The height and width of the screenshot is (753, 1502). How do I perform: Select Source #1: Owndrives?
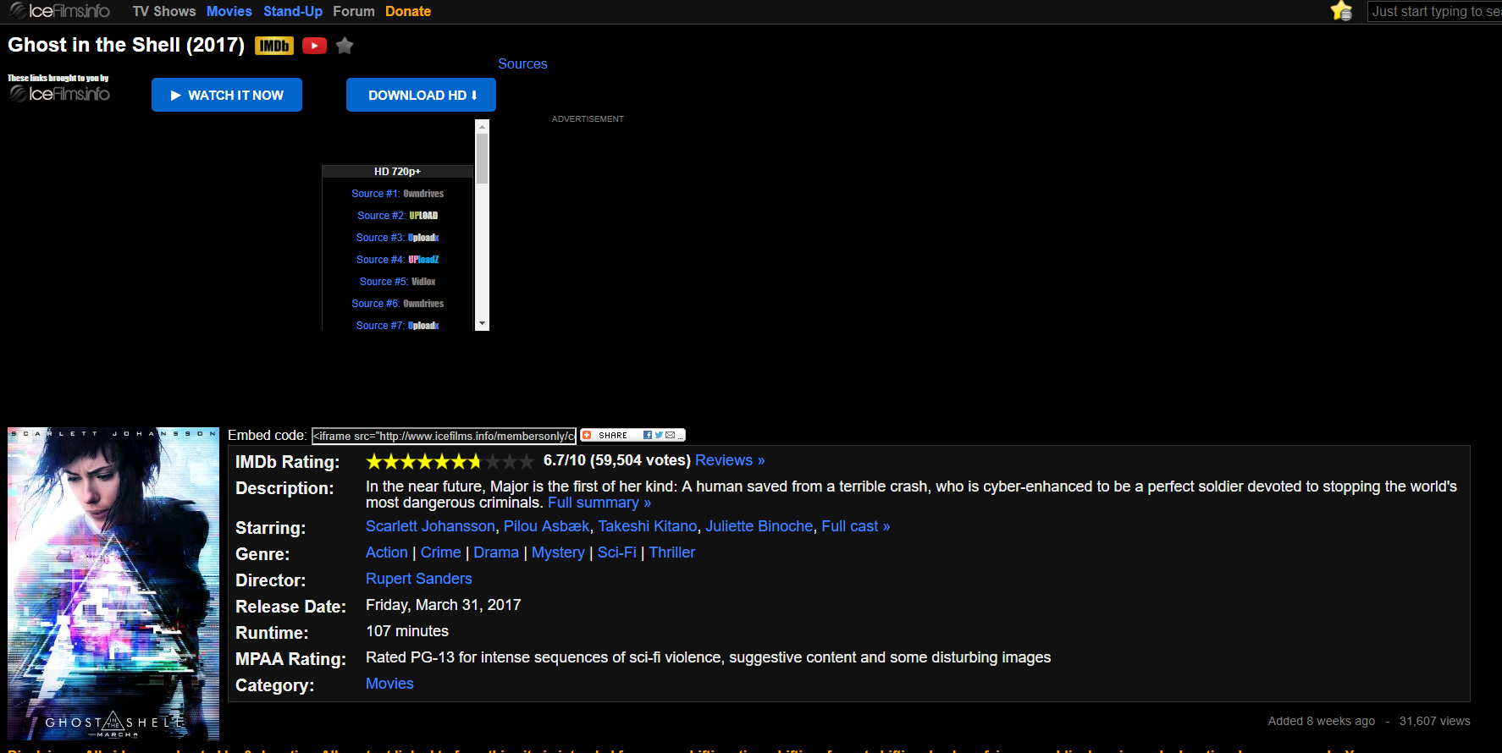pyautogui.click(x=398, y=194)
